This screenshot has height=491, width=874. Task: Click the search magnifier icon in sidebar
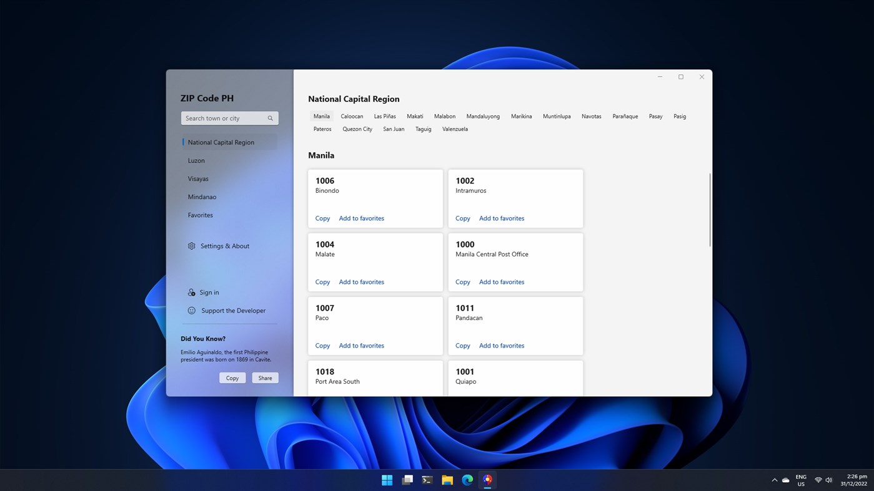[270, 119]
